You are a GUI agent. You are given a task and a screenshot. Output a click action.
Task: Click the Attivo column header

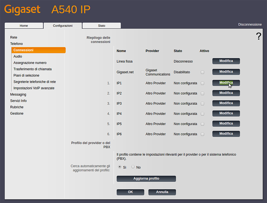point(204,51)
